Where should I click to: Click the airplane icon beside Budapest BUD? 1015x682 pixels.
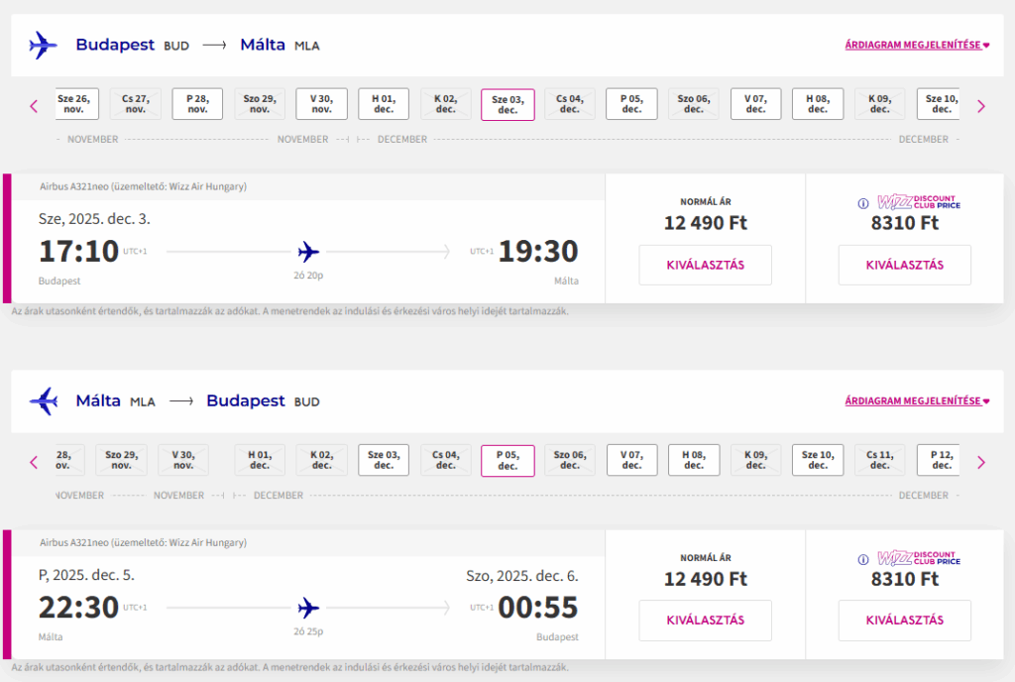coord(44,45)
